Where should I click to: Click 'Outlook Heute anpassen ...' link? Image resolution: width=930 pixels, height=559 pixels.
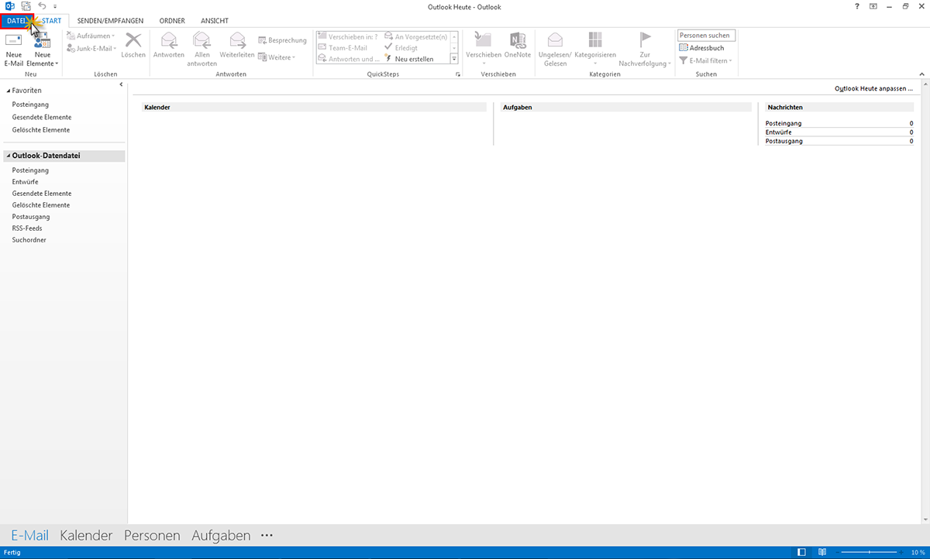tap(873, 88)
